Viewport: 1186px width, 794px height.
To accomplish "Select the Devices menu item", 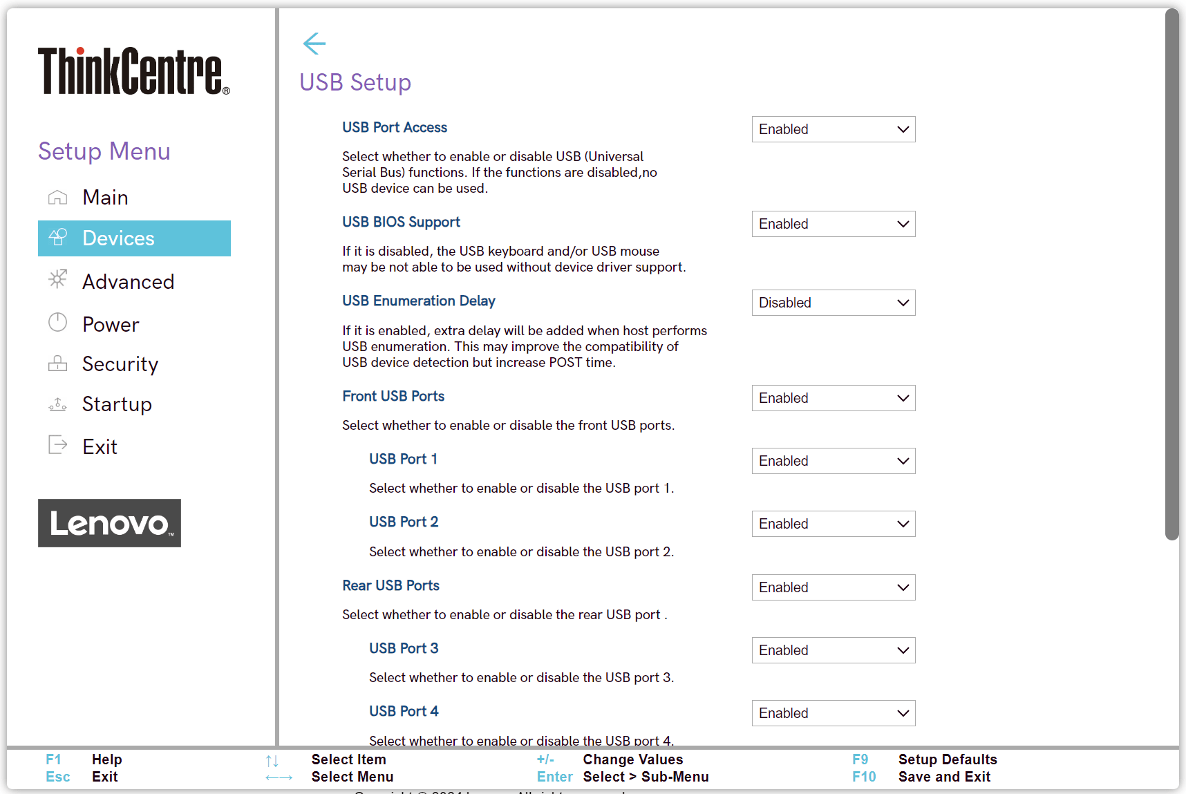I will click(134, 238).
